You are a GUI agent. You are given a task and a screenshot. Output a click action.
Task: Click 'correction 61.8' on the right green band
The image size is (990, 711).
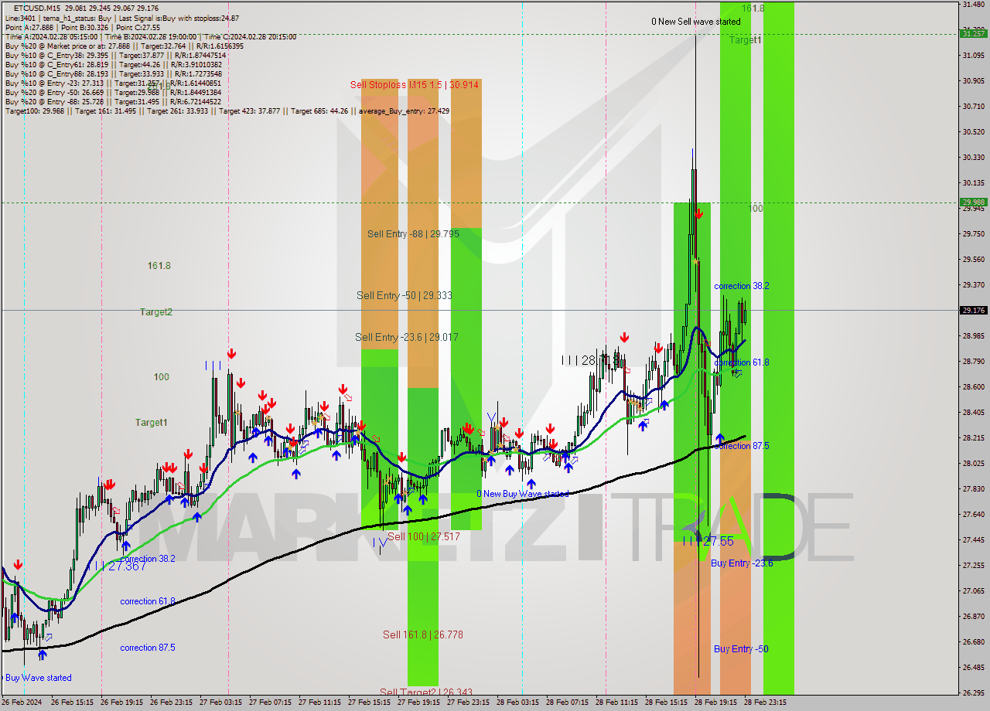[742, 362]
